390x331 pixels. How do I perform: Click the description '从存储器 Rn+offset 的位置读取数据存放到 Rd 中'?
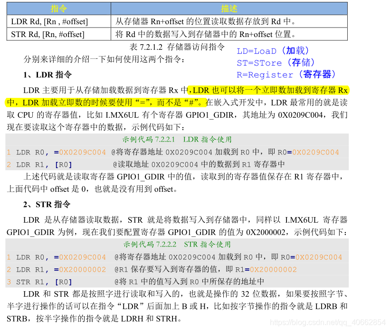pyautogui.click(x=205, y=21)
